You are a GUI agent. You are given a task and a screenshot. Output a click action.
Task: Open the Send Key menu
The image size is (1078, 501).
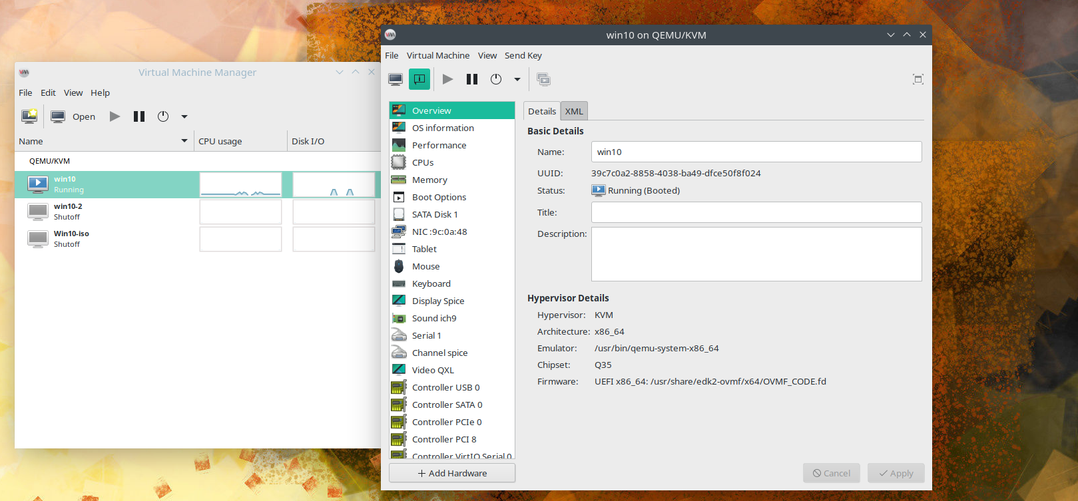(x=523, y=55)
